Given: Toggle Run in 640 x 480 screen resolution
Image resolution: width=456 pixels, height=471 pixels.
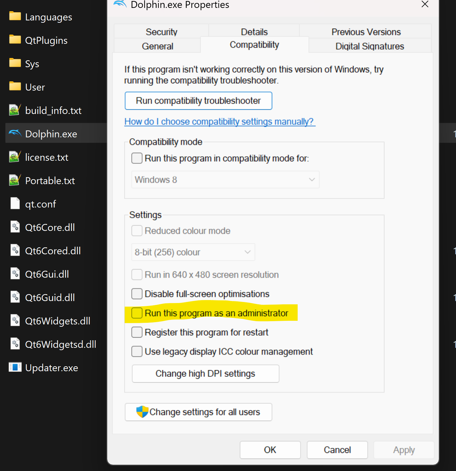Looking at the screenshot, I should tap(137, 274).
